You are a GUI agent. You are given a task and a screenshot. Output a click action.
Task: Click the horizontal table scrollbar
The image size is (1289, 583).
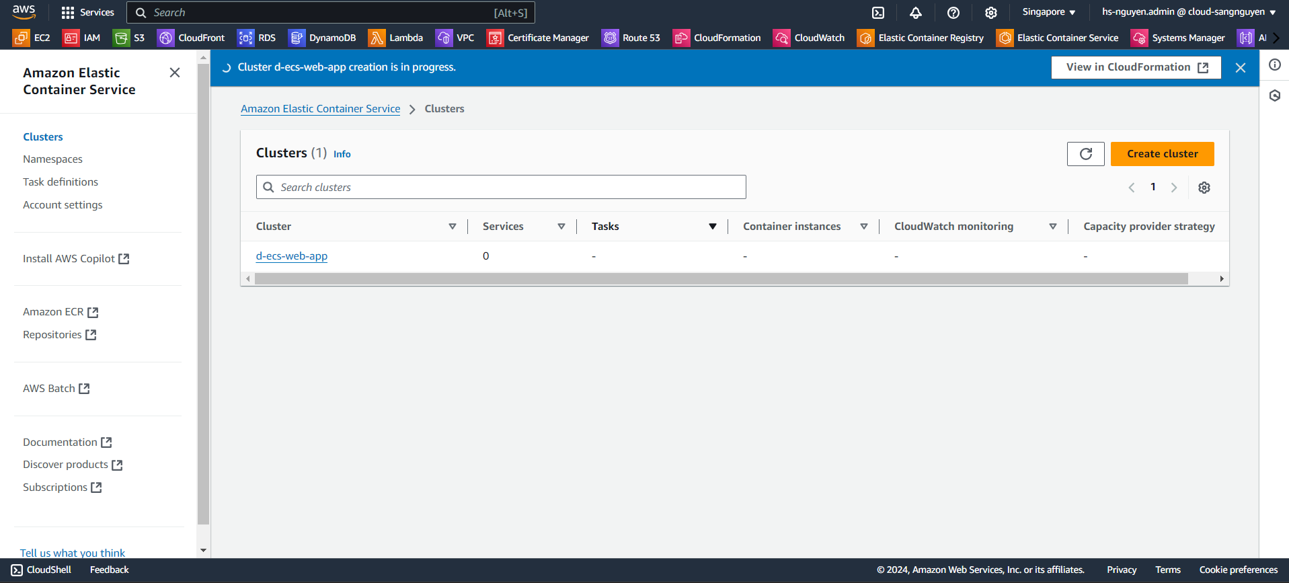[x=721, y=279]
